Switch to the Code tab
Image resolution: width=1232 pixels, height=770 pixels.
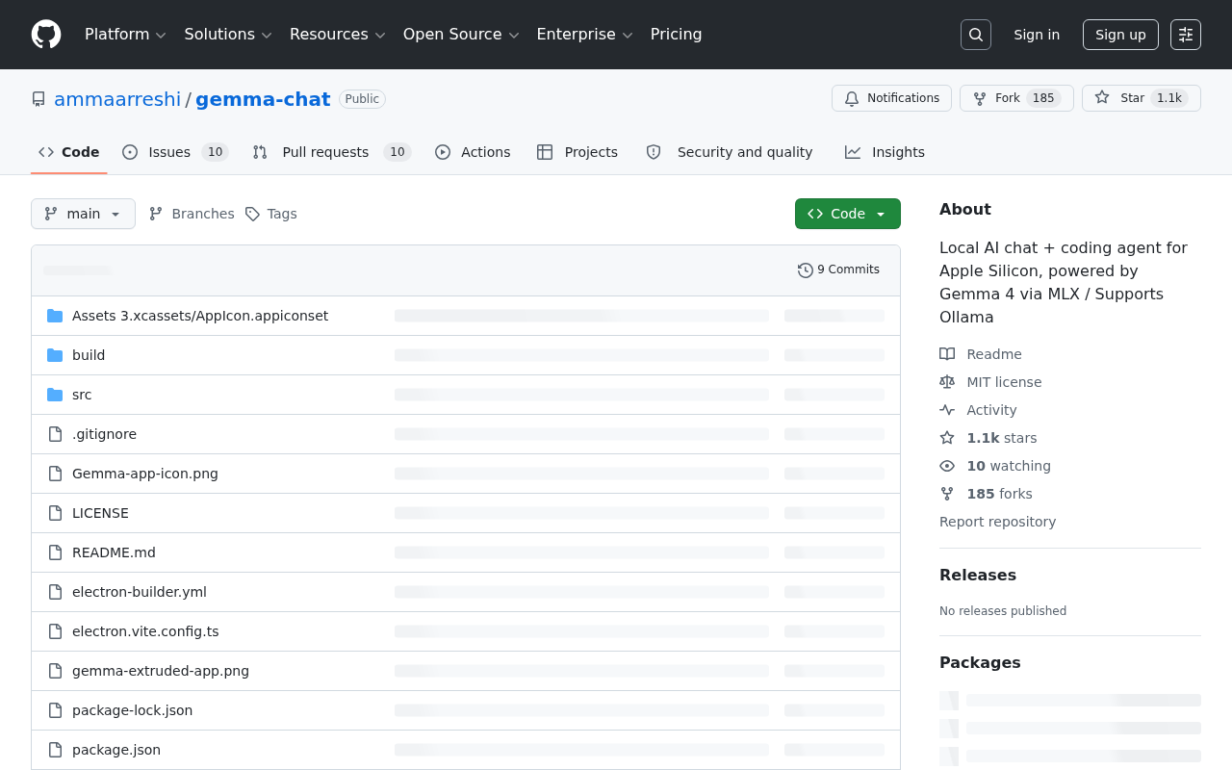(69, 152)
